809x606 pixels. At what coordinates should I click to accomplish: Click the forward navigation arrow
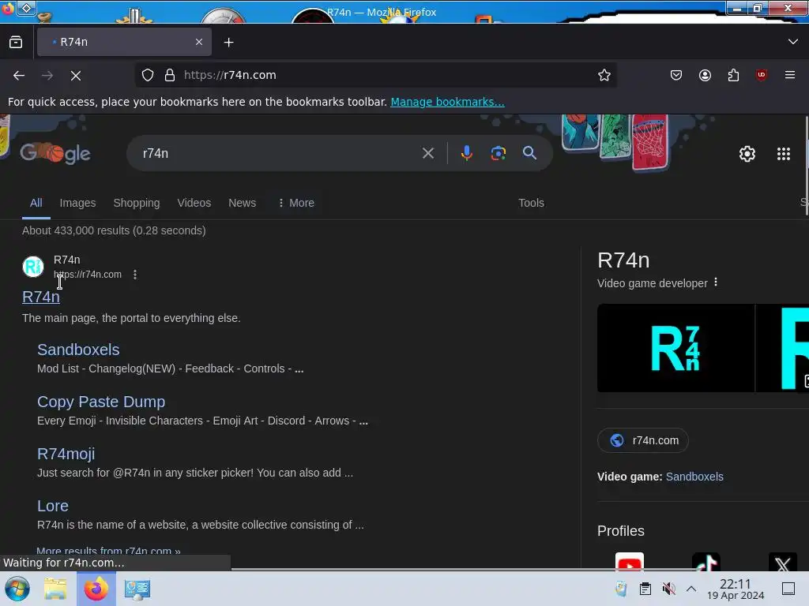click(47, 75)
